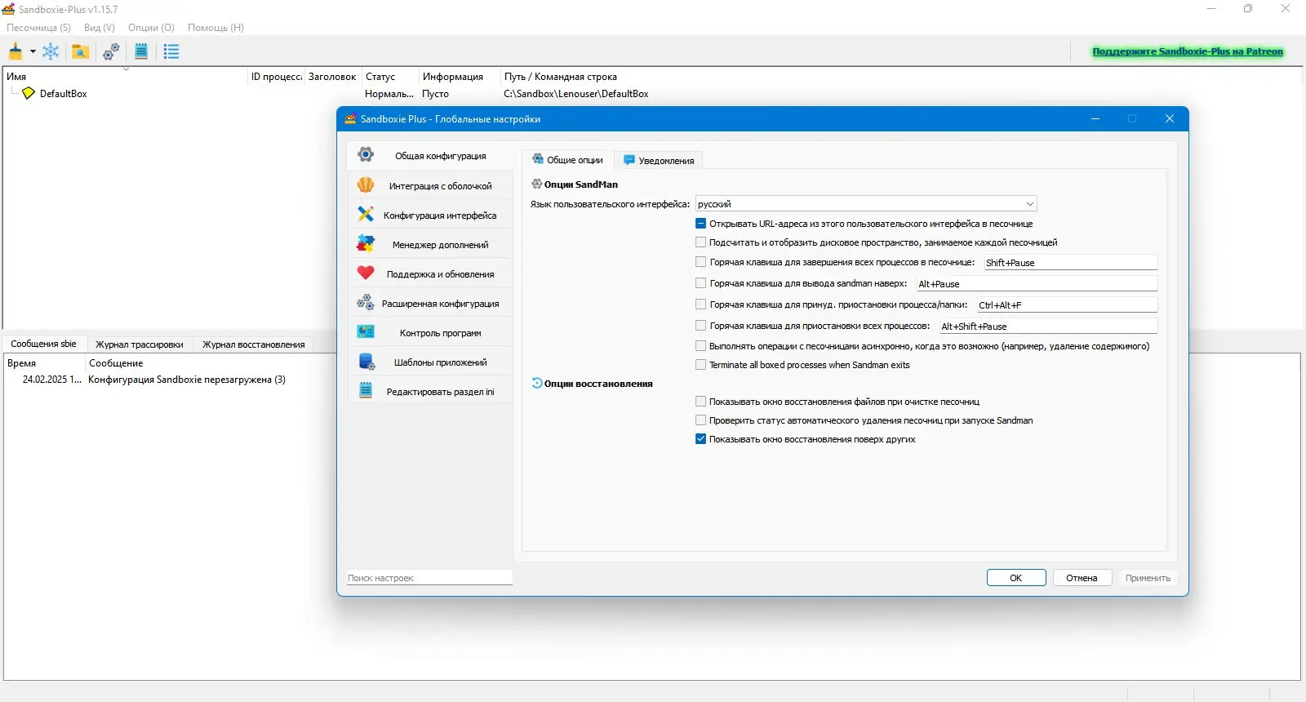The height and width of the screenshot is (702, 1306).
Task: Enable Подсчитать и отобразить дисковое пространство checkbox
Action: (x=700, y=242)
